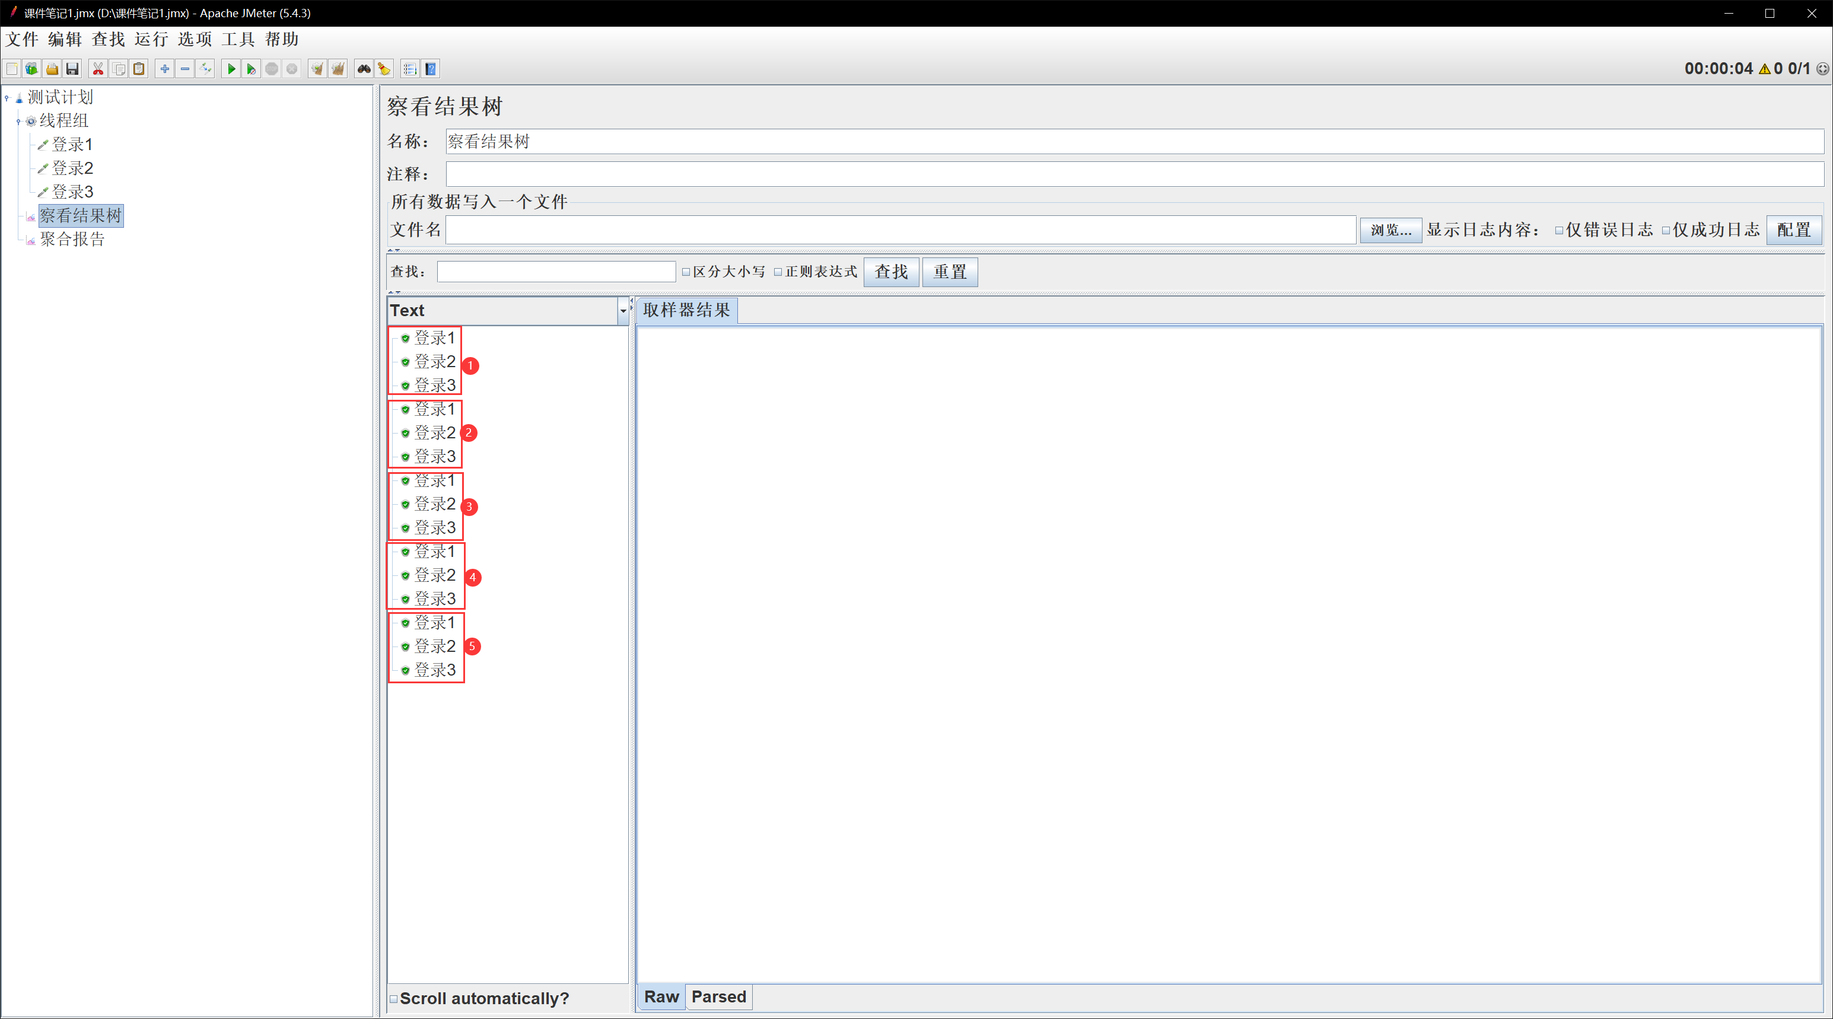This screenshot has height=1019, width=1833.
Task: Click the scissors Cut icon
Action: [x=98, y=69]
